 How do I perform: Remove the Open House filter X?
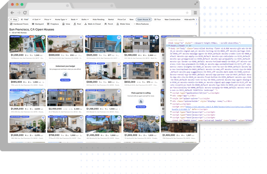150,20
